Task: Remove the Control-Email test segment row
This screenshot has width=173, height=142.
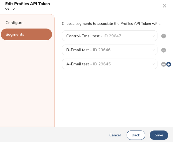Action: coord(164,36)
